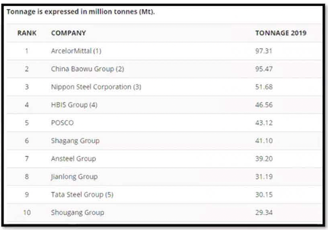Click the 51.68 tonnage value
Screen dimensions: 328x230
coord(264,87)
